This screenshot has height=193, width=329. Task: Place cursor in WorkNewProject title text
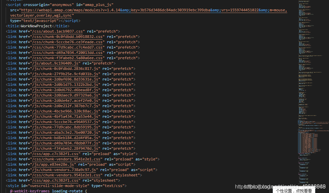pyautogui.click(x=36, y=26)
